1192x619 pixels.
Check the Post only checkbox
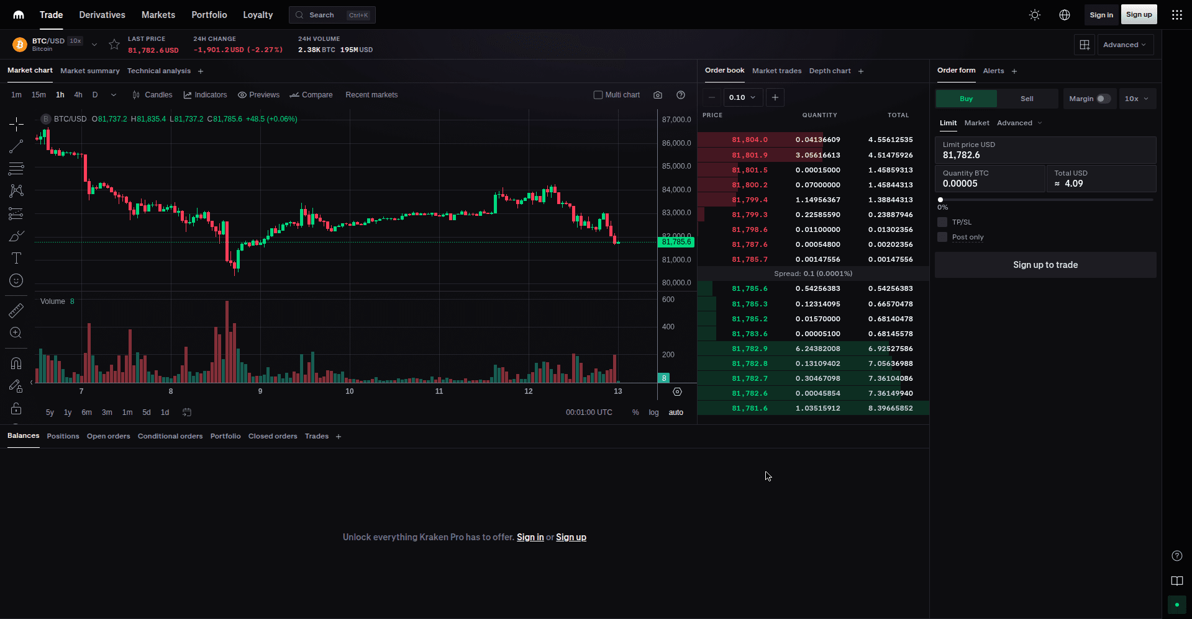click(942, 237)
